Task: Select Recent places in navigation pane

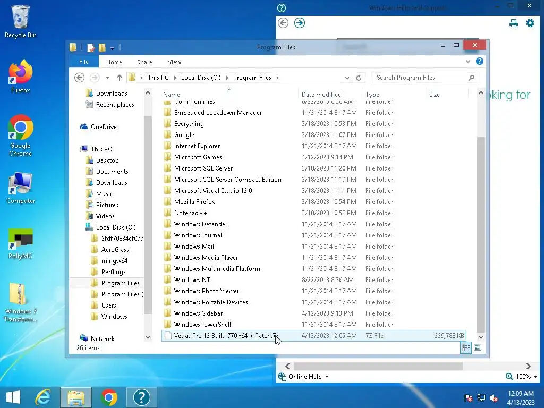Action: 115,105
